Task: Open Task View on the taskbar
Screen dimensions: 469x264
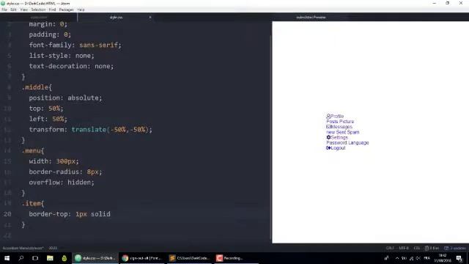Action: pyautogui.click(x=35, y=258)
